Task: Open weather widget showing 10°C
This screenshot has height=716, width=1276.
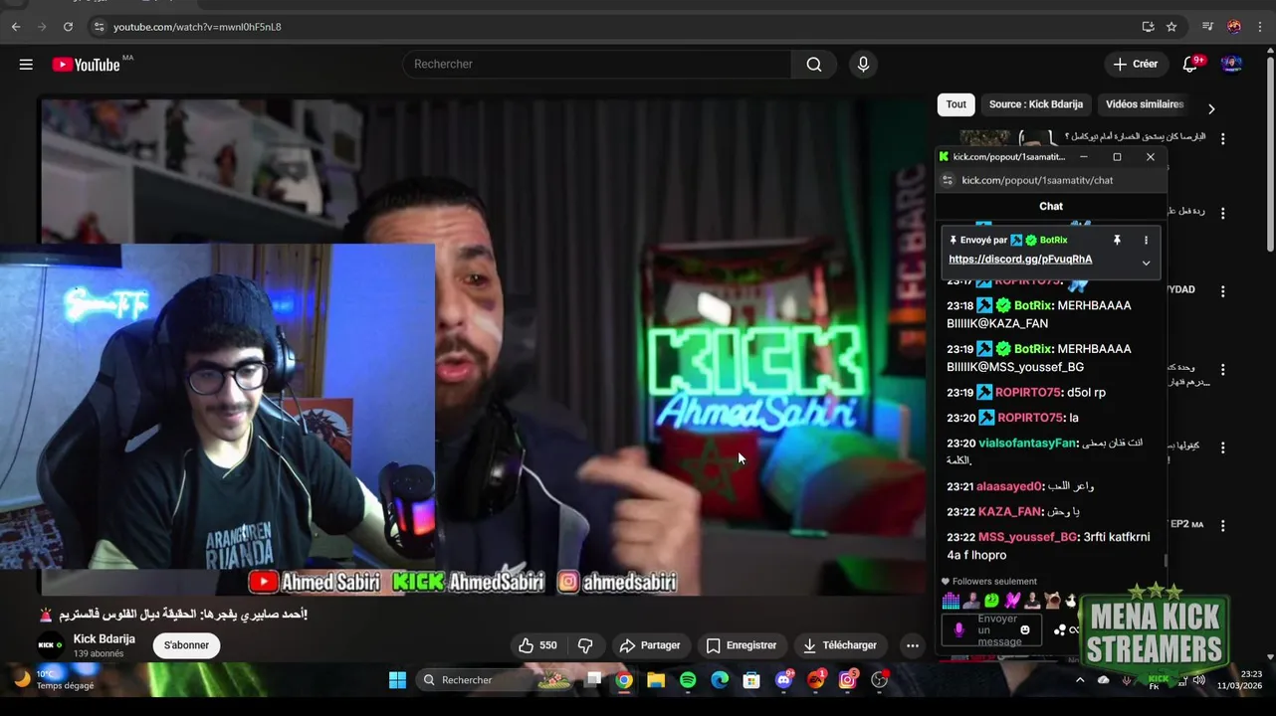Action: click(x=52, y=680)
